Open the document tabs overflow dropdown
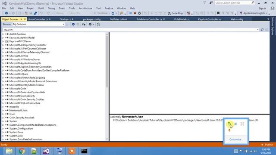 (268, 19)
